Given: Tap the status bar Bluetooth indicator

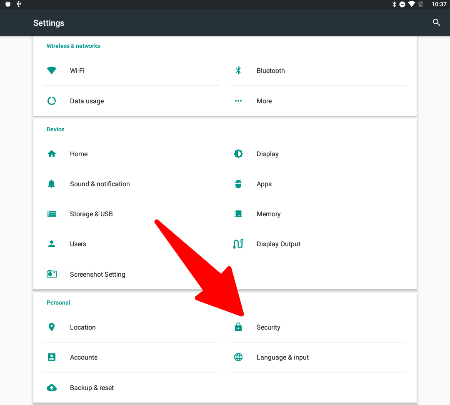Looking at the screenshot, I should (x=394, y=4).
